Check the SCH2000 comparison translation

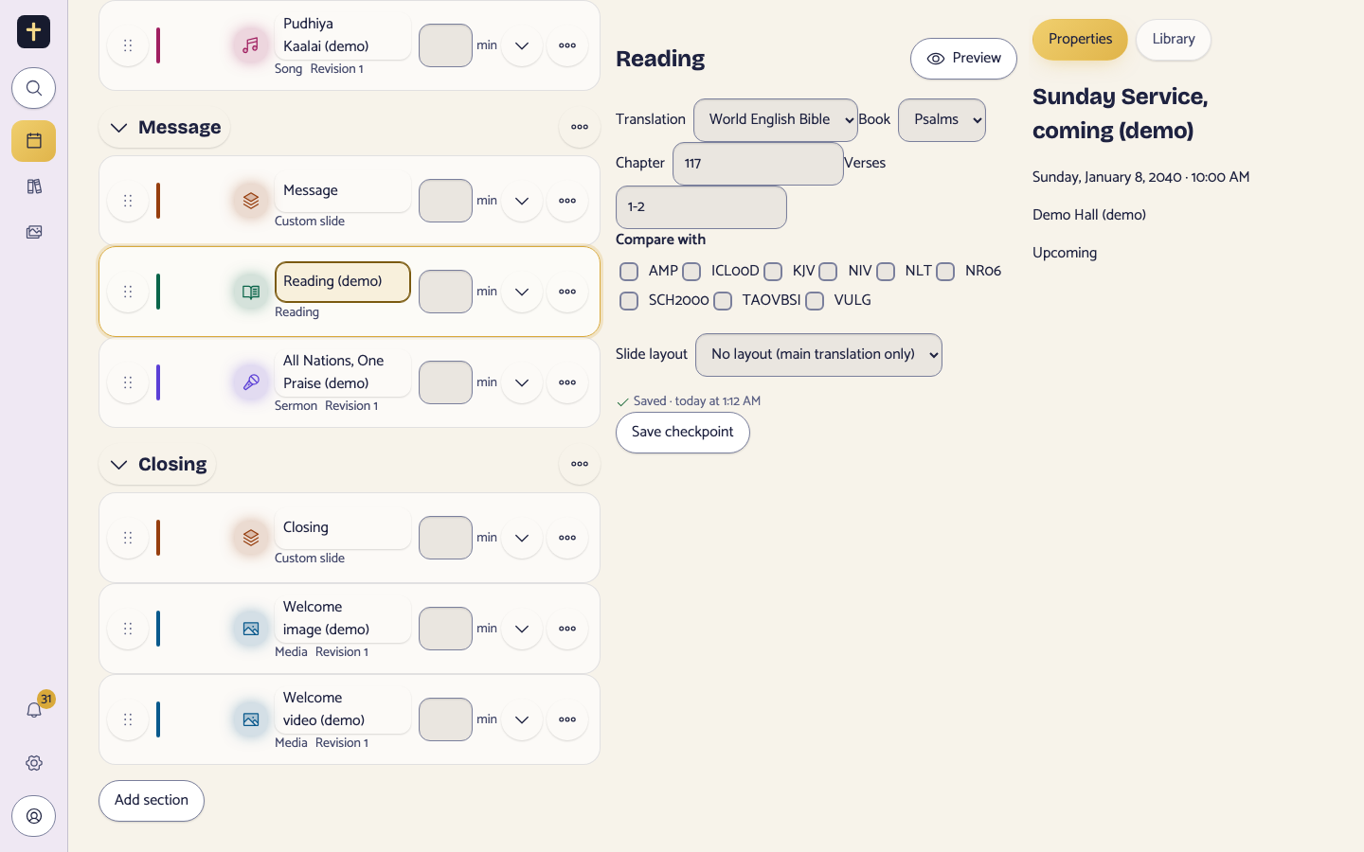629,301
